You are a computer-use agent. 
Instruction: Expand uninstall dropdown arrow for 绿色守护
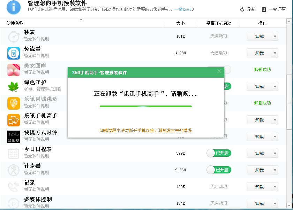pyautogui.click(x=275, y=86)
